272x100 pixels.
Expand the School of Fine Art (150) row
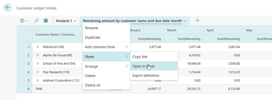pos(38,63)
